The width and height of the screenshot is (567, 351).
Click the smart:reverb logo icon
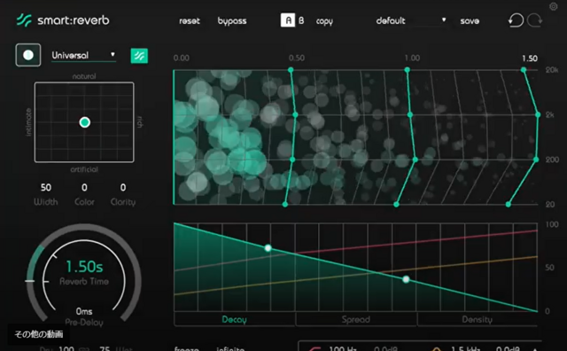tap(24, 20)
